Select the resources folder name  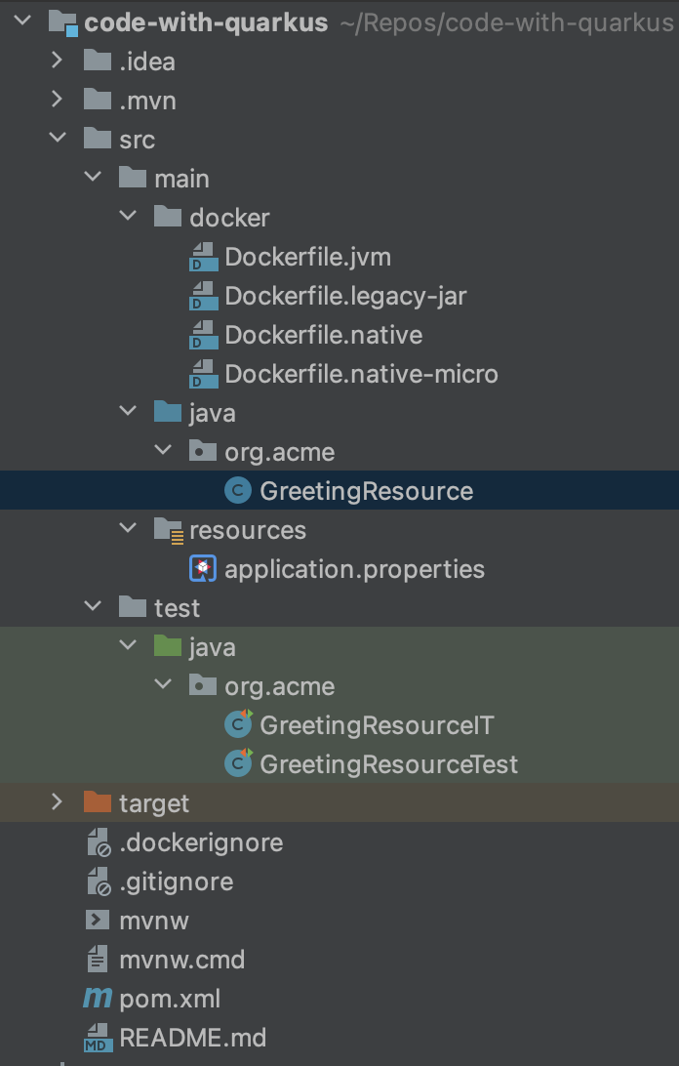(x=248, y=530)
